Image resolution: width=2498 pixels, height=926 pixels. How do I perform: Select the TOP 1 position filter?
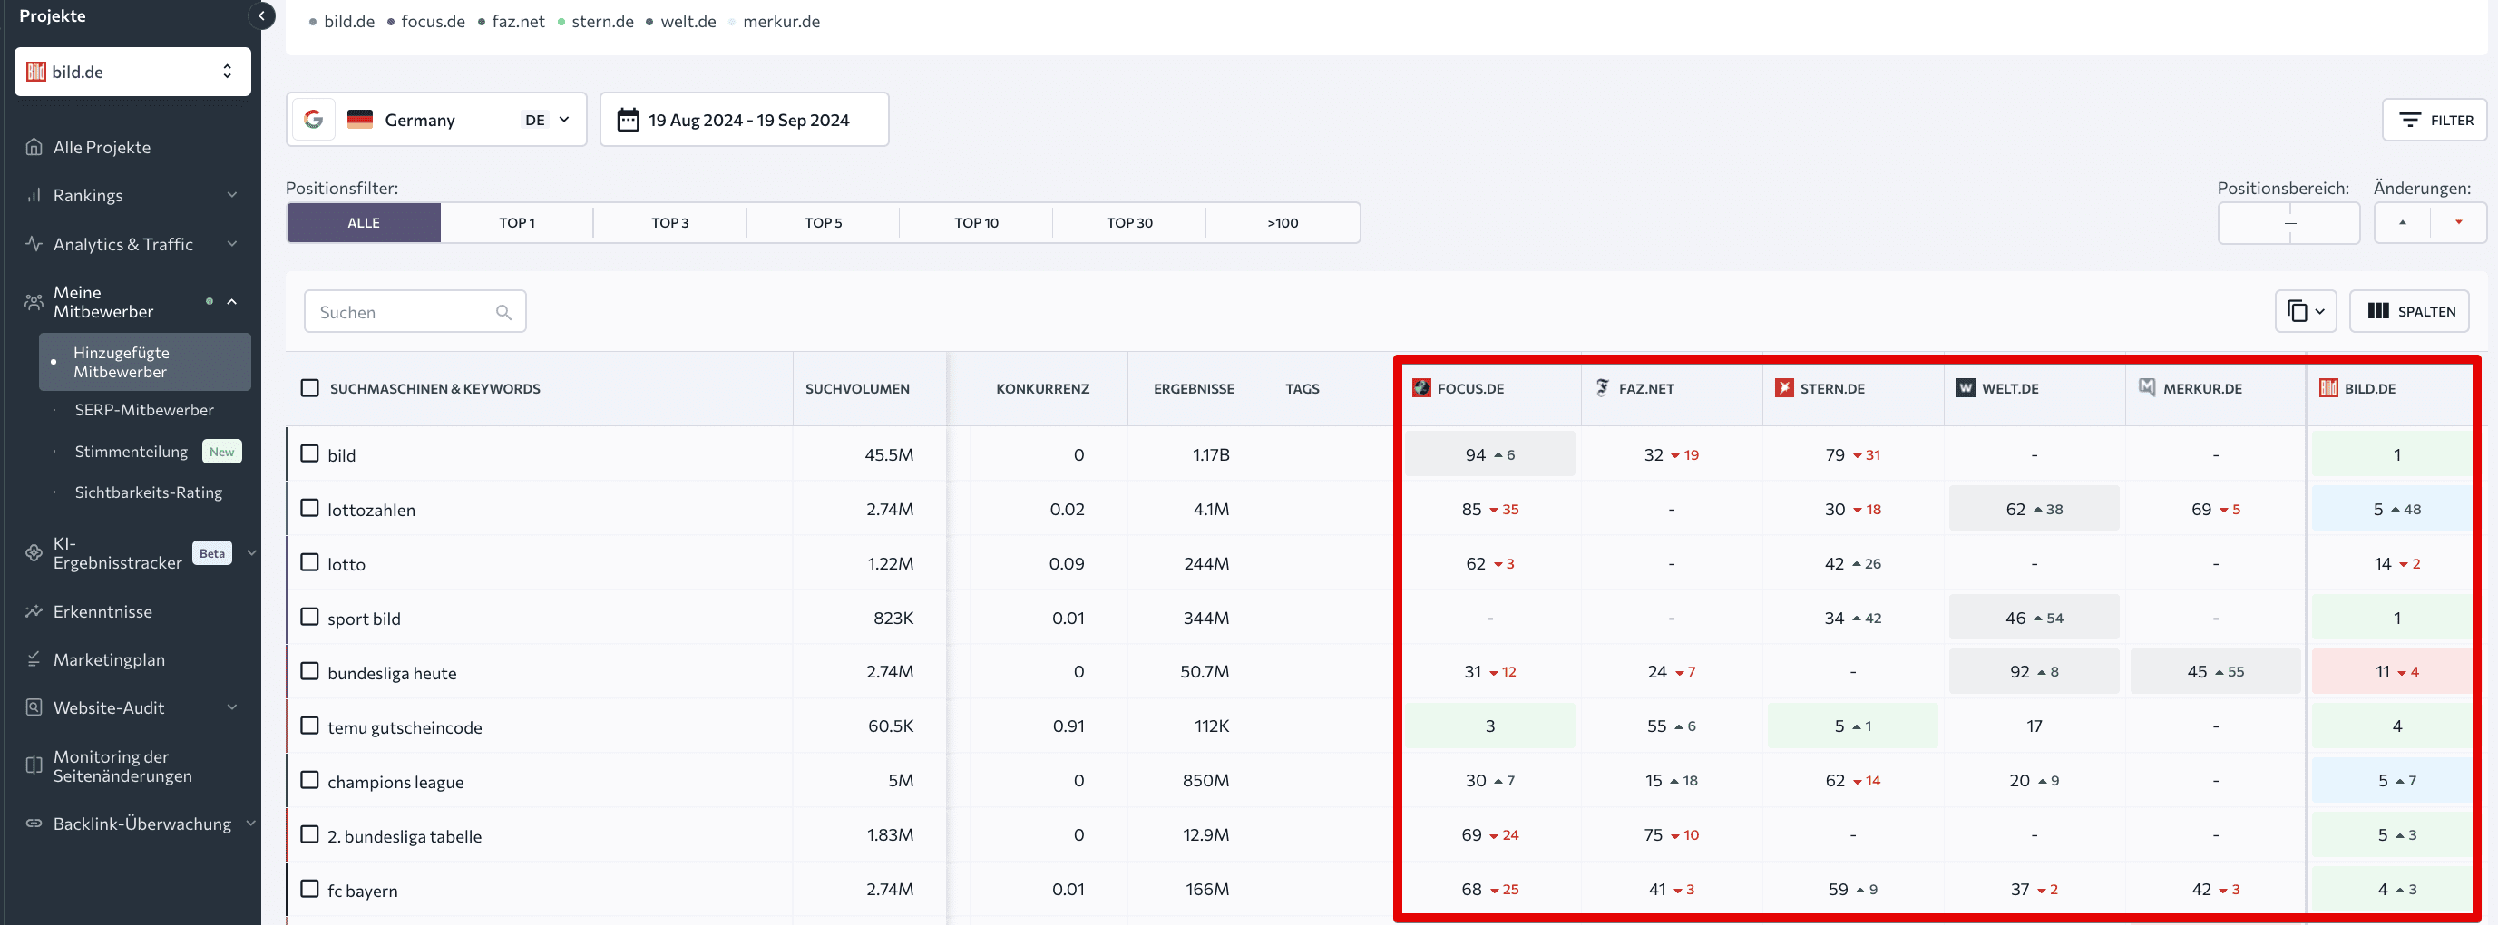517,223
